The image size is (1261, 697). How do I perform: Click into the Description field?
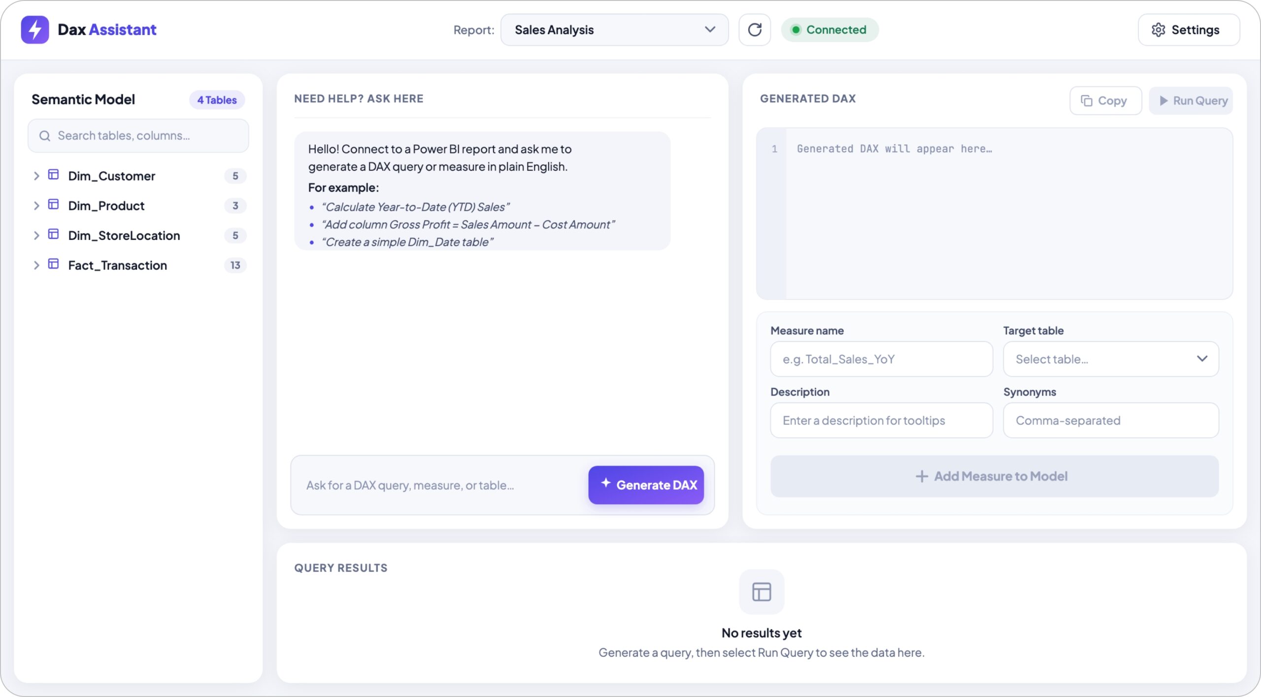[x=881, y=420]
